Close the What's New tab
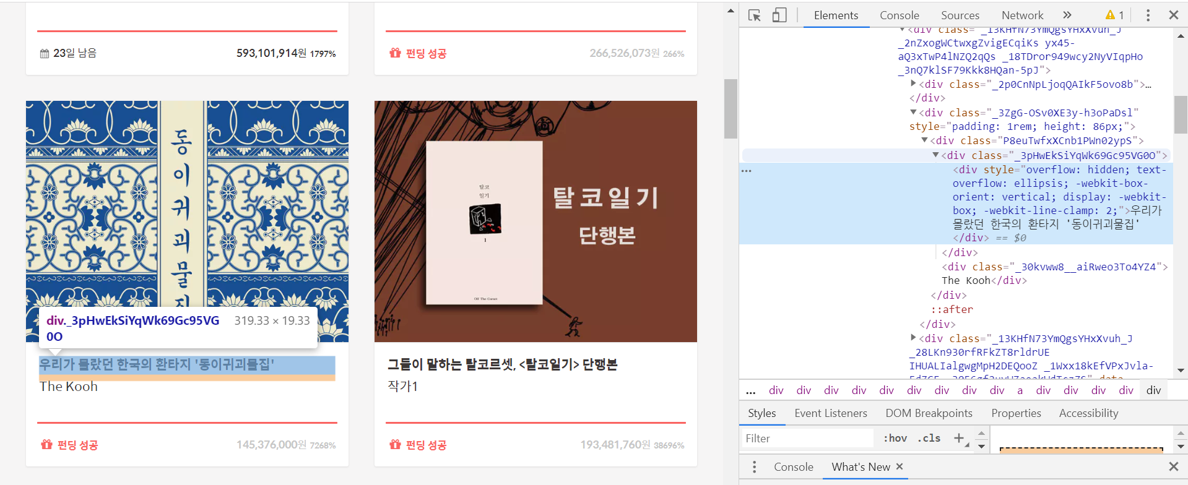The image size is (1188, 485). 900,466
